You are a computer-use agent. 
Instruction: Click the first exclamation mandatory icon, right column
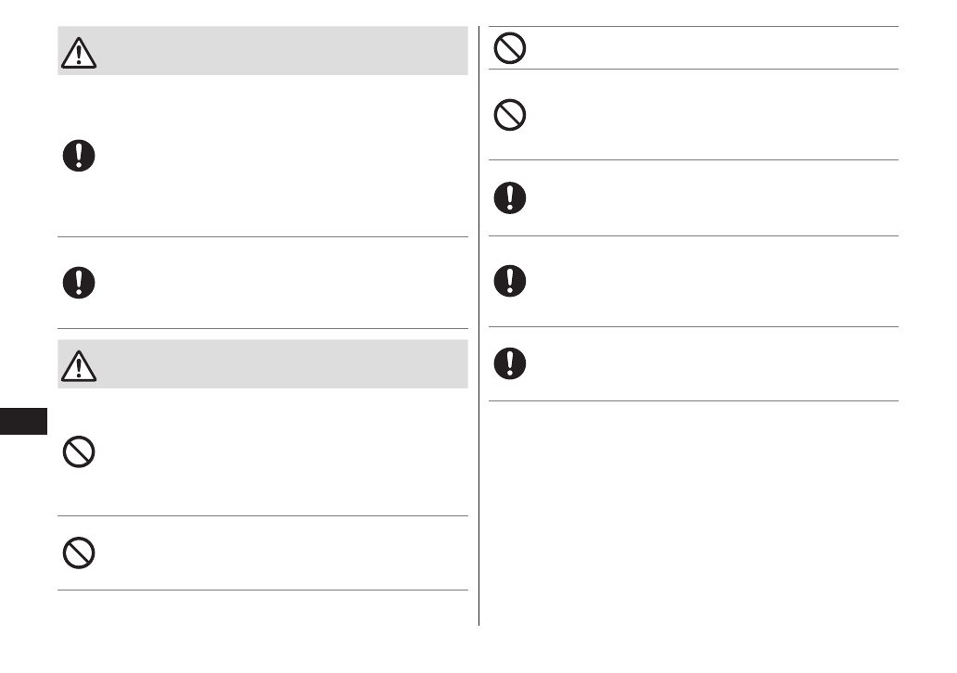pyautogui.click(x=510, y=197)
